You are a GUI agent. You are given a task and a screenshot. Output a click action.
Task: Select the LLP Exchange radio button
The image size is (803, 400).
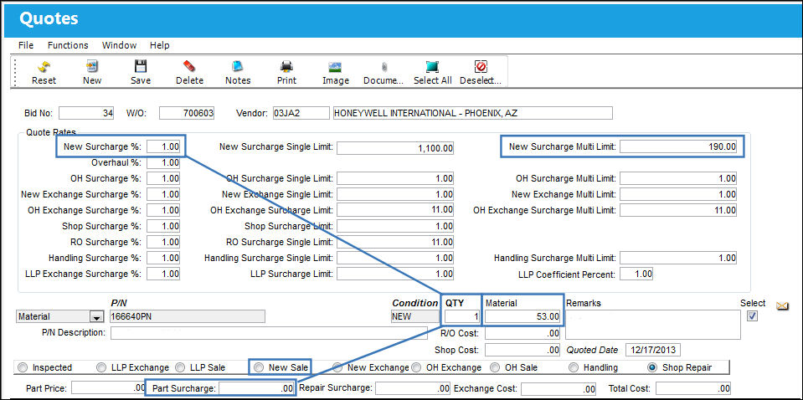pyautogui.click(x=101, y=367)
